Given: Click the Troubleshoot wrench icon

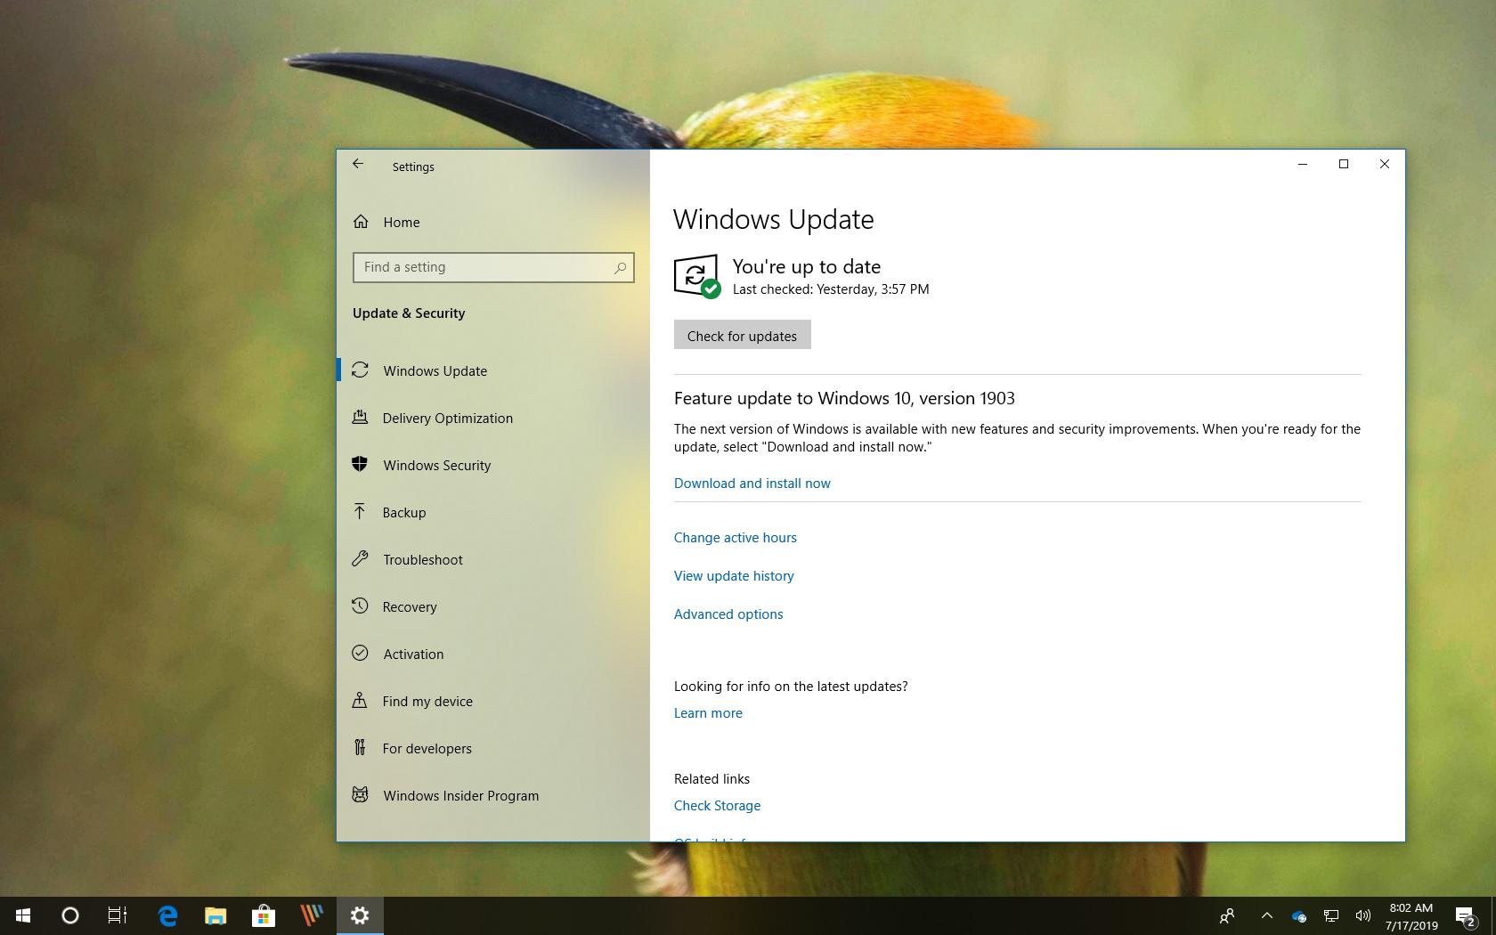Looking at the screenshot, I should (x=360, y=558).
